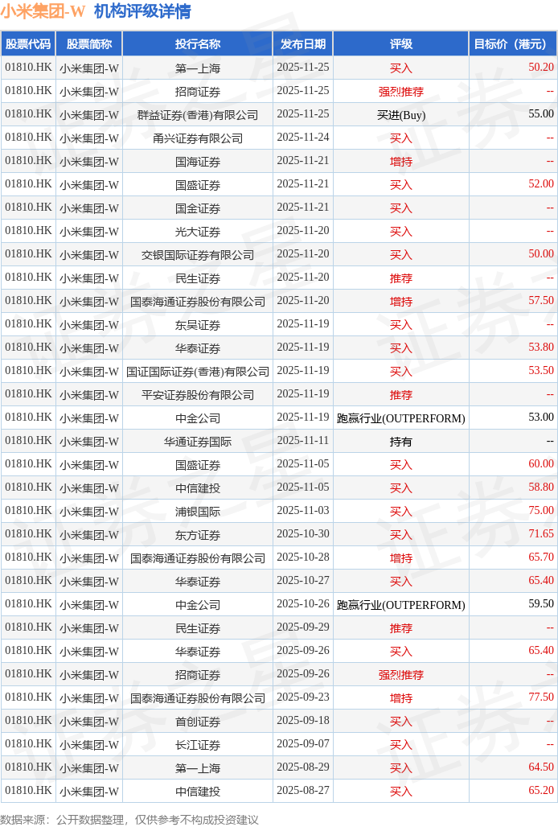This screenshot has width=558, height=827.
Task: Click the 数据来源 disclaimer footer text
Action: [129, 819]
